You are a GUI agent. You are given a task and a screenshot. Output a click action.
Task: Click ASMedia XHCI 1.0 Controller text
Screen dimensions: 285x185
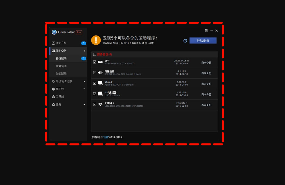click(x=119, y=85)
